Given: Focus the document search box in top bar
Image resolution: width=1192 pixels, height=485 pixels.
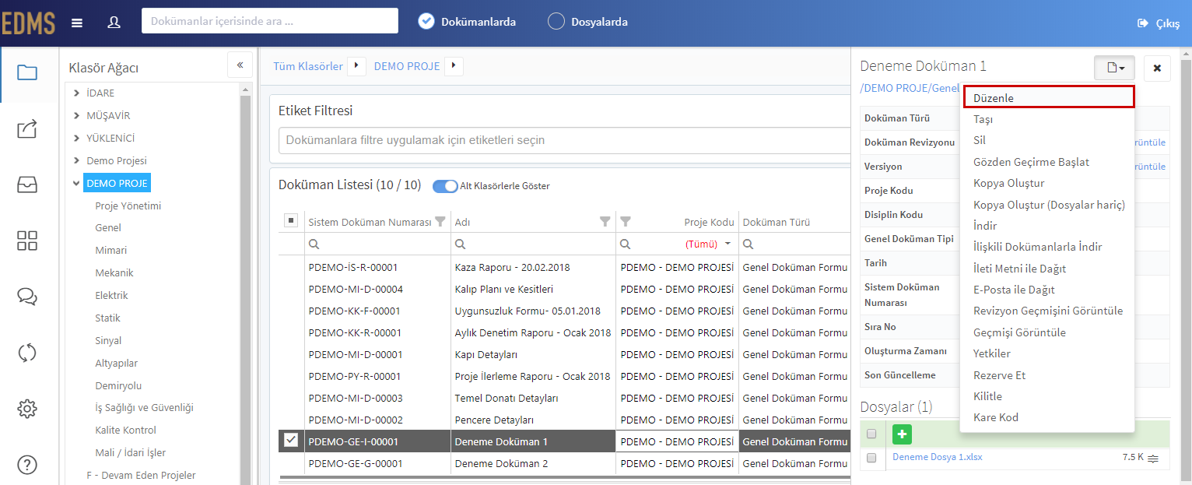Looking at the screenshot, I should [x=270, y=21].
